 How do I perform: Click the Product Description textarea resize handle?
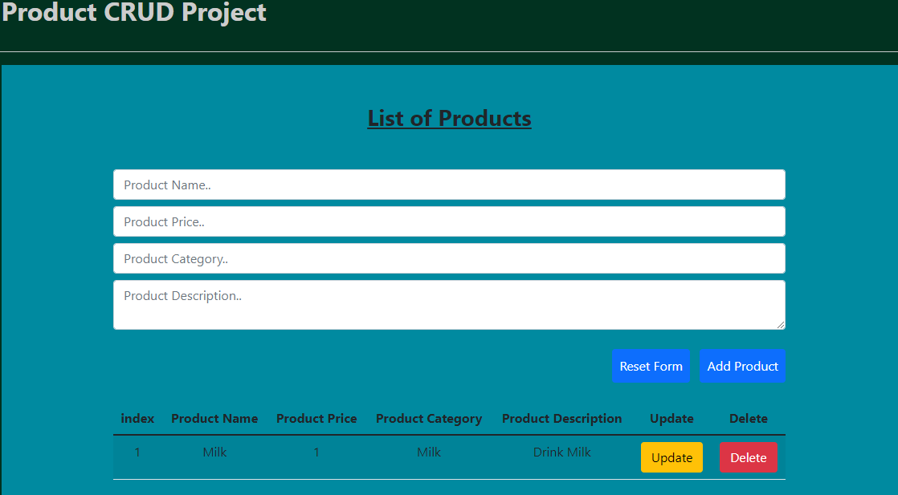[780, 324]
